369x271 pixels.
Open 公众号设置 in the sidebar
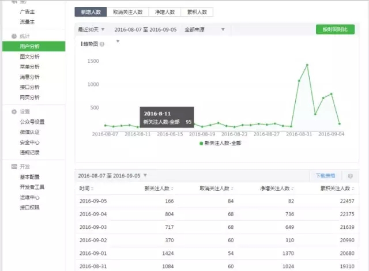click(32, 122)
